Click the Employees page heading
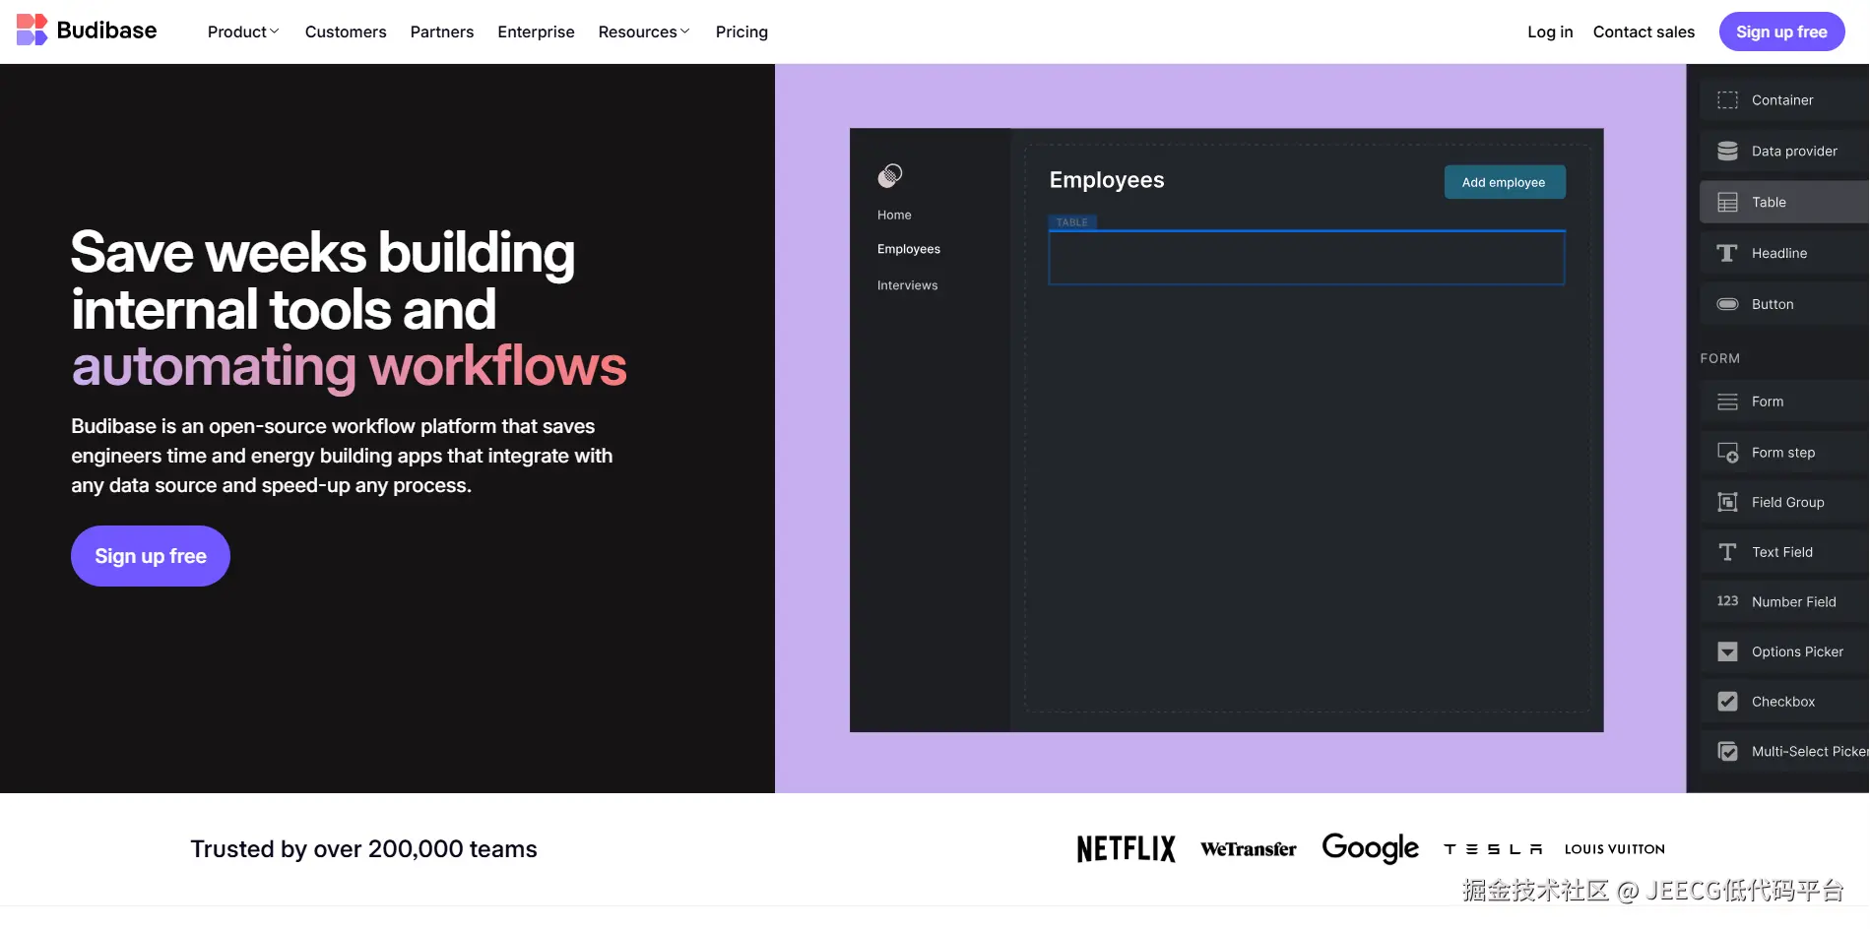 click(1107, 180)
